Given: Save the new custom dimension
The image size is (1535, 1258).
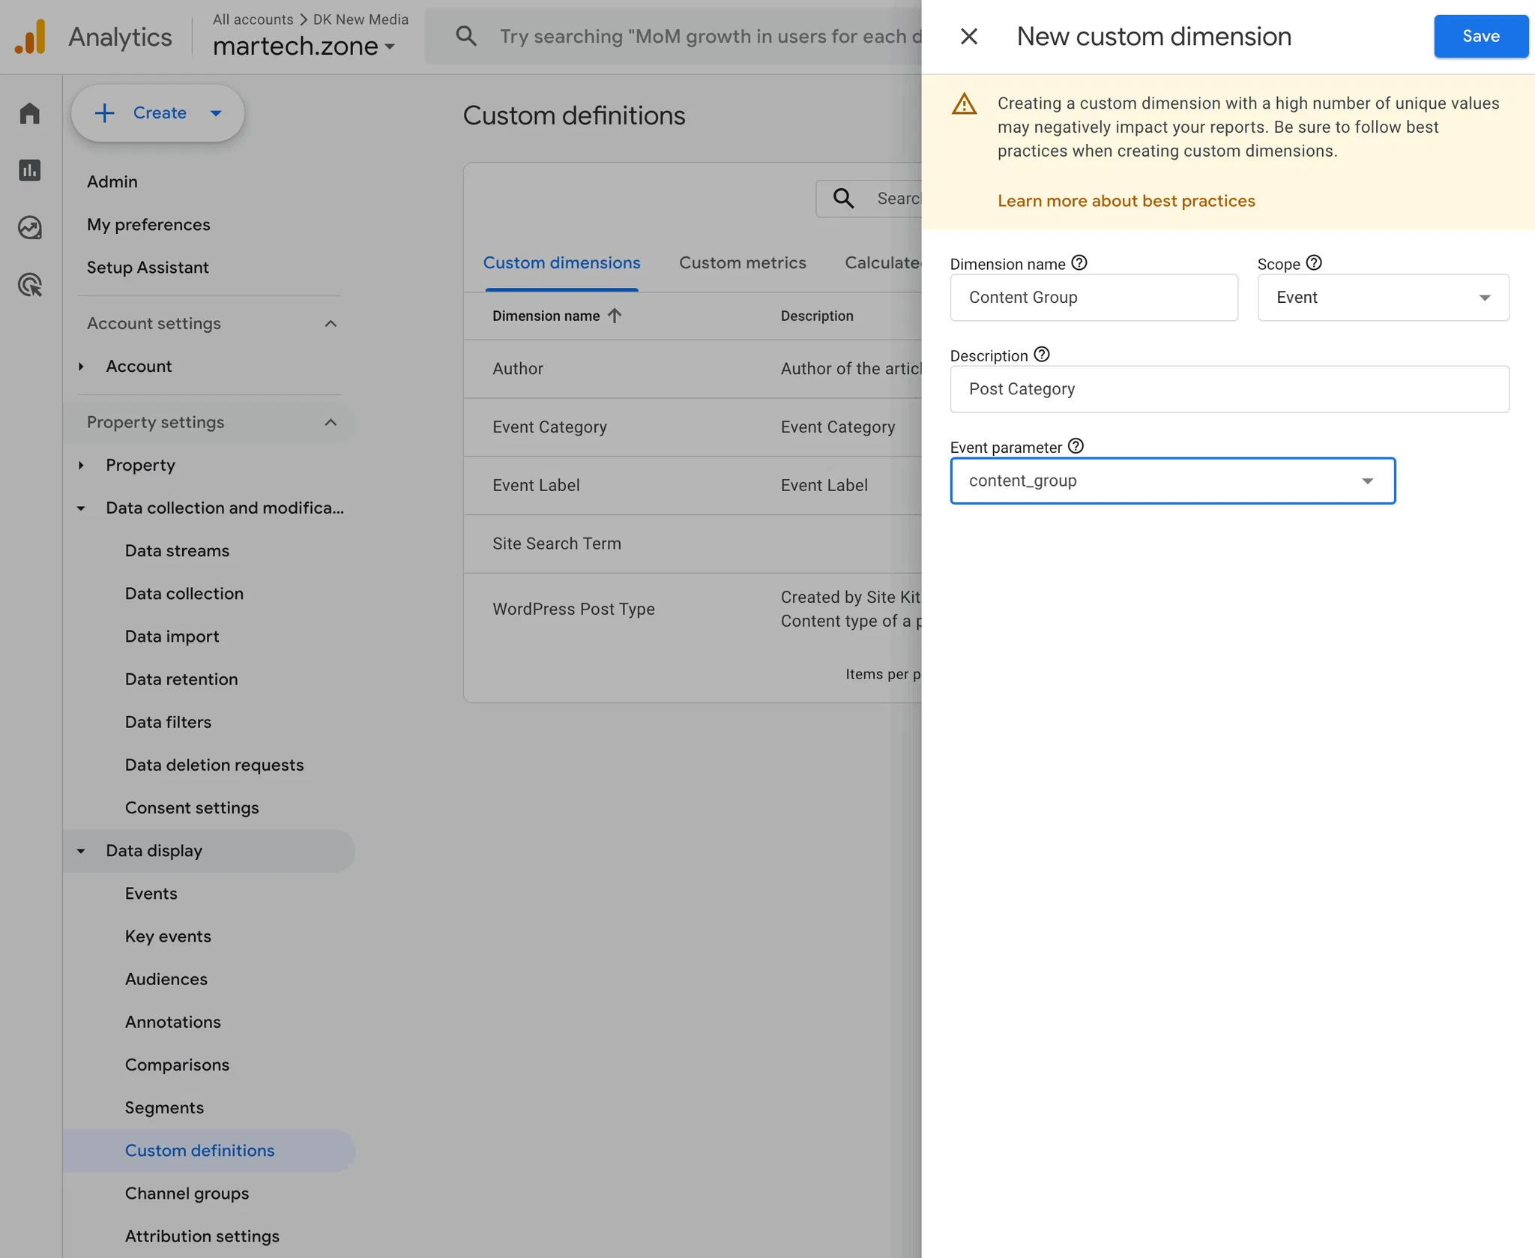Looking at the screenshot, I should click(x=1480, y=36).
